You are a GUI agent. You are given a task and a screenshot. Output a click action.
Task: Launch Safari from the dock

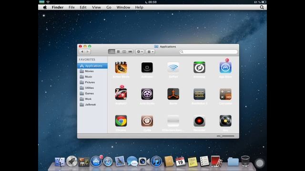[x=108, y=161]
